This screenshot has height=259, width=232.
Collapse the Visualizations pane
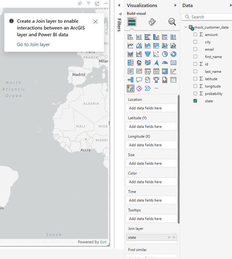pyautogui.click(x=175, y=5)
